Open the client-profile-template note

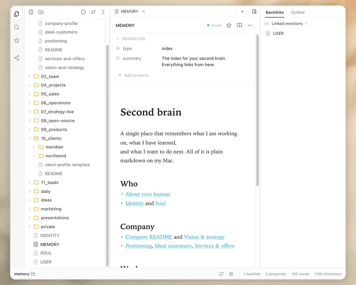coord(67,165)
